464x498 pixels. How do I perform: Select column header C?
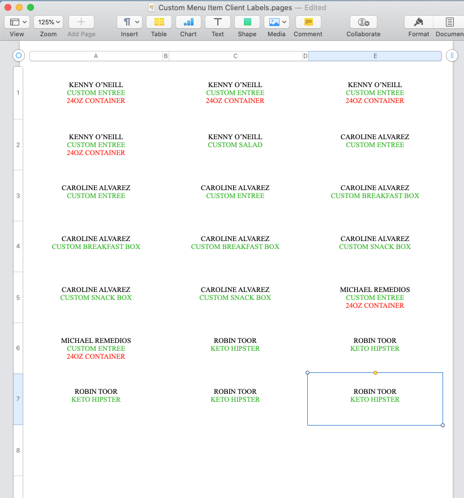(235, 56)
